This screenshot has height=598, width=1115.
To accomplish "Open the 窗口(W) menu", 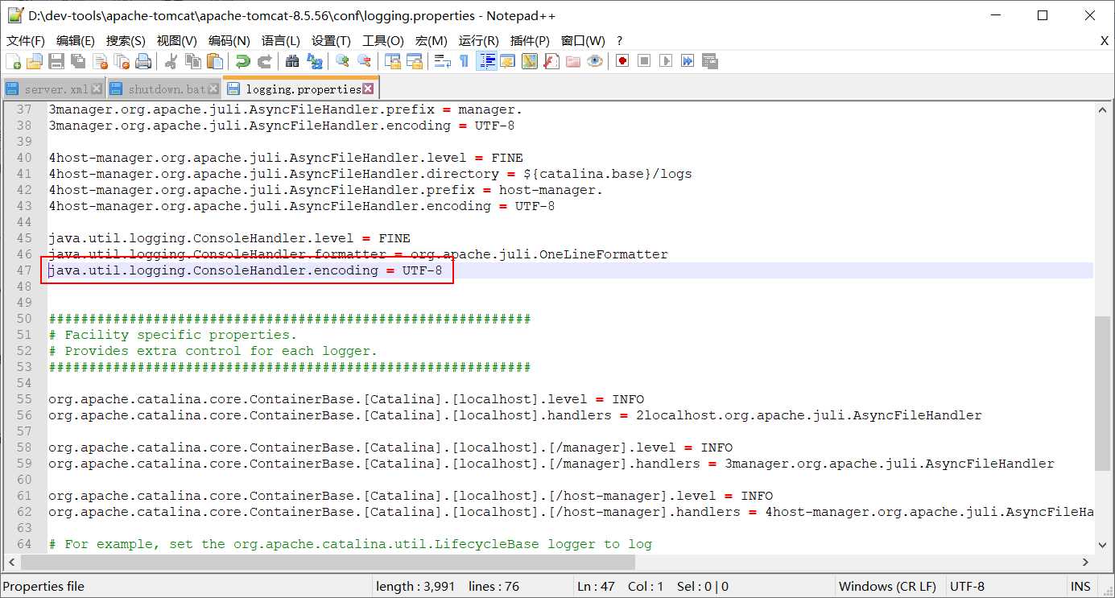I will click(x=583, y=41).
